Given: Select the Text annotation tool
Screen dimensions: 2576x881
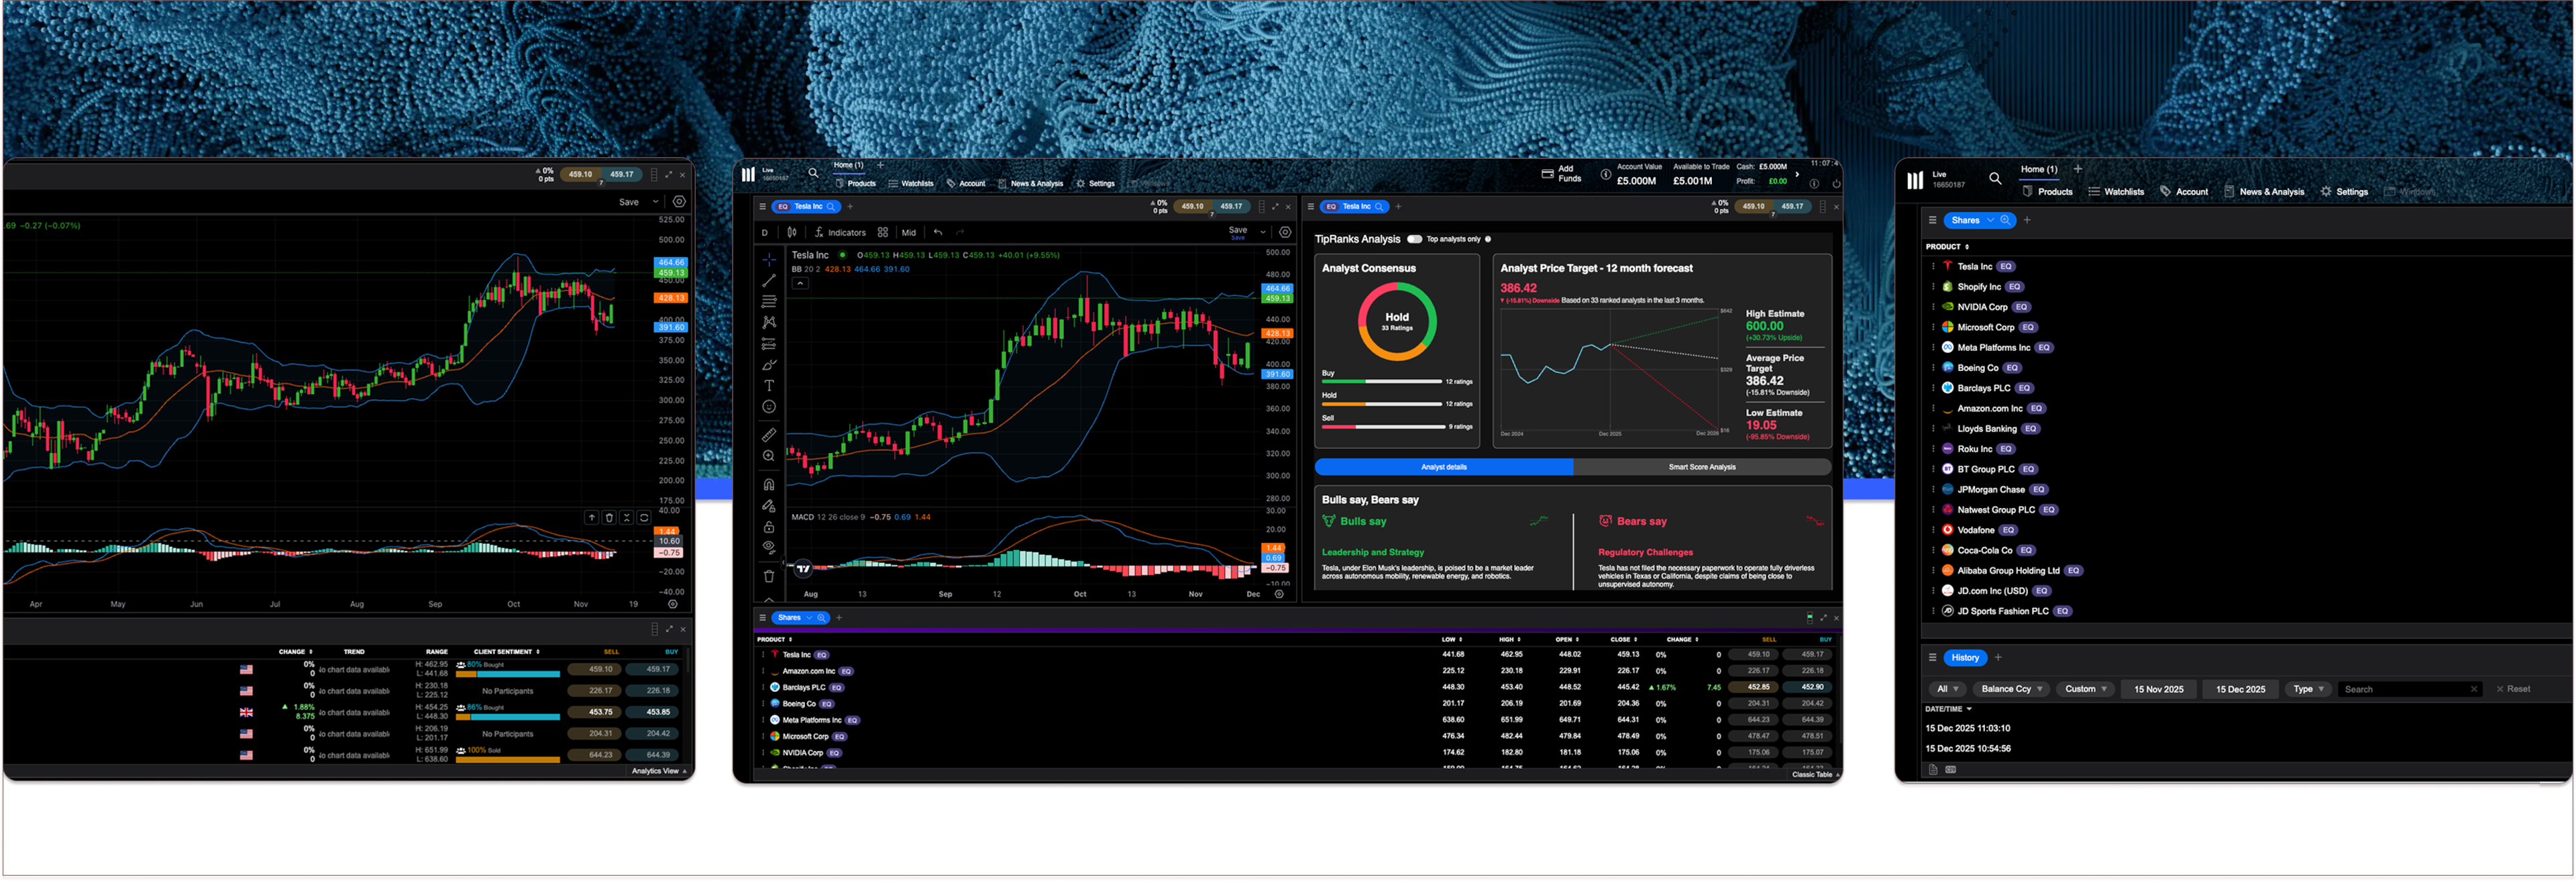Looking at the screenshot, I should tap(769, 386).
